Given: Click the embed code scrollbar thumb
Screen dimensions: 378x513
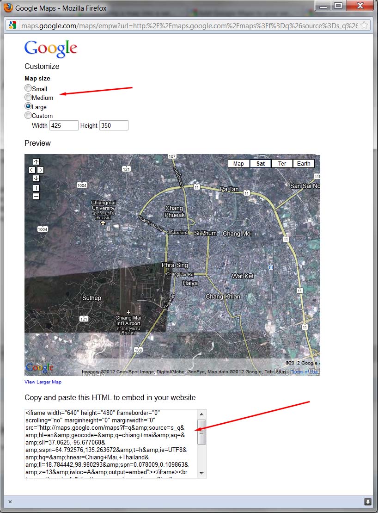Looking at the screenshot, I should click(202, 432).
